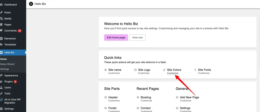The image size is (260, 112).
Task: Click the Hello Biz page header title
Action: coord(40,4)
